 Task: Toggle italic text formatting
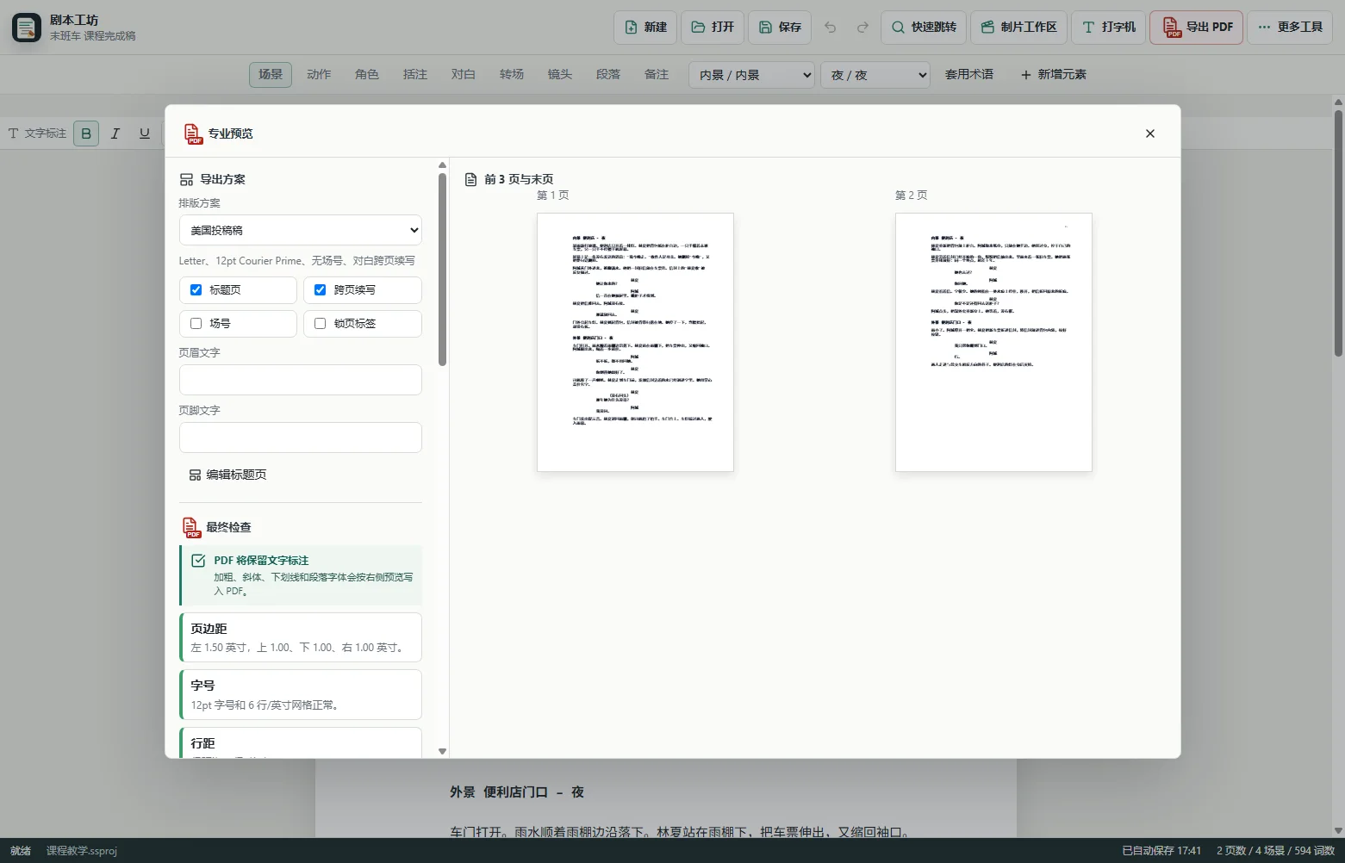point(115,133)
